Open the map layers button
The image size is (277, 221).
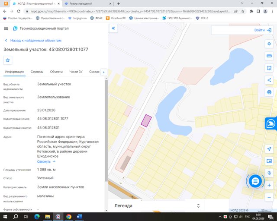coord(269,44)
